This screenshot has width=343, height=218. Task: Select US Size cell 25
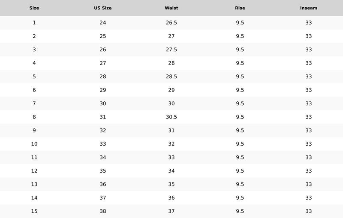point(103,36)
